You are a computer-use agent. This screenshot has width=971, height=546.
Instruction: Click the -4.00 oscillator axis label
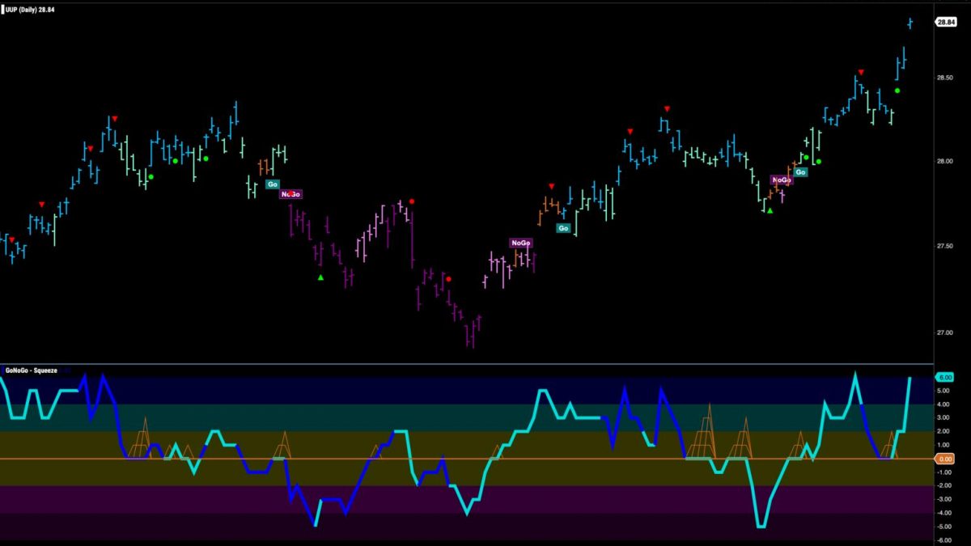click(x=944, y=513)
